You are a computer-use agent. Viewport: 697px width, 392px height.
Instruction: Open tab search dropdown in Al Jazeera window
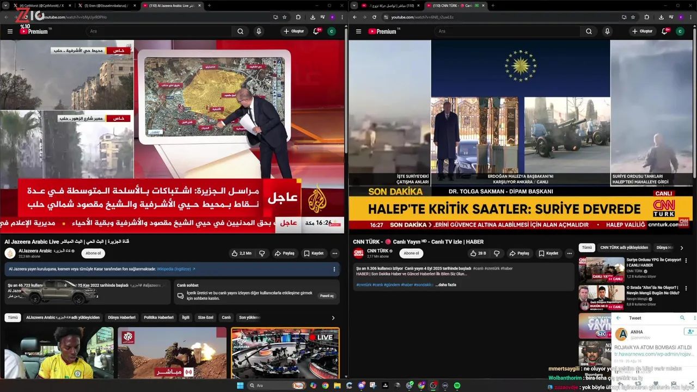click(x=6, y=5)
